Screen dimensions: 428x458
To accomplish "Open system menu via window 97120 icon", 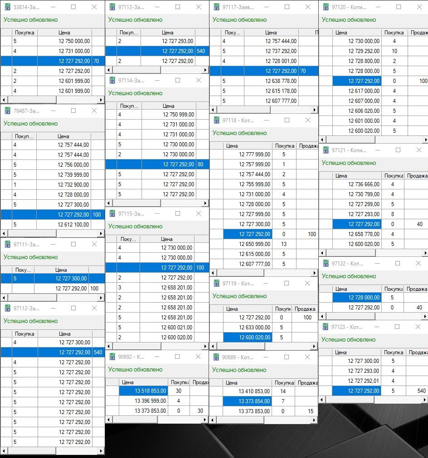I will tap(326, 7).
